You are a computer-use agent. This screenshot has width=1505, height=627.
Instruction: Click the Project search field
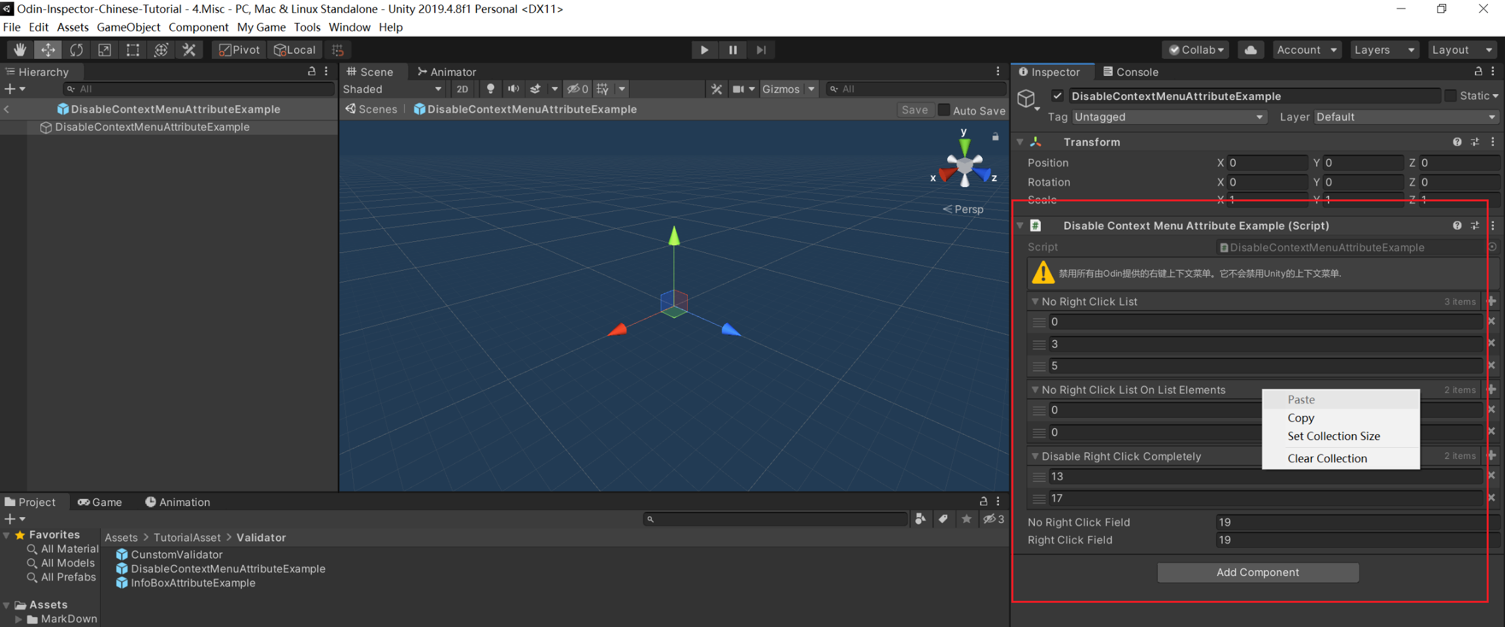click(775, 519)
